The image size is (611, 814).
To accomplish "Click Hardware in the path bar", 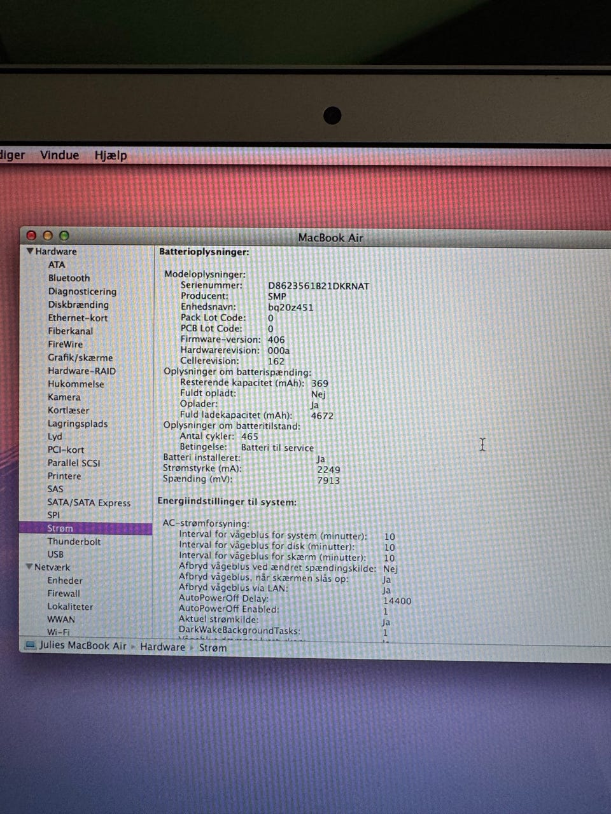I will [162, 647].
